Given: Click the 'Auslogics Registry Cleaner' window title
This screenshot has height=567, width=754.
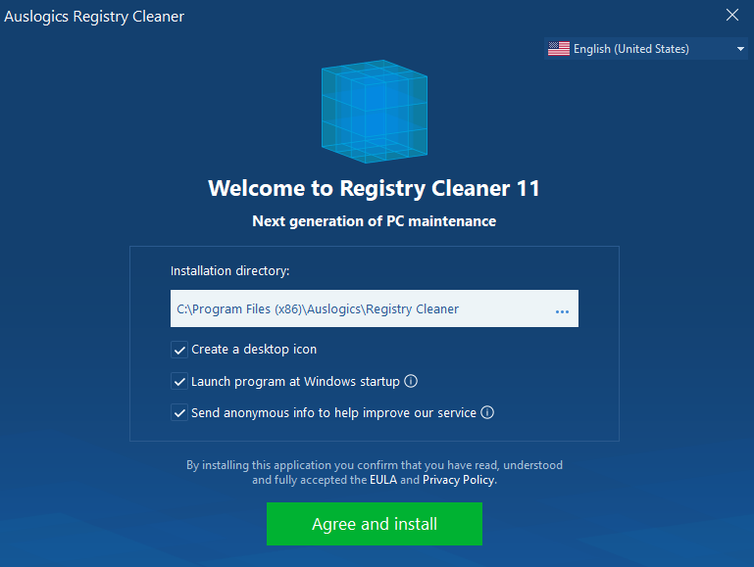Looking at the screenshot, I should pyautogui.click(x=94, y=17).
